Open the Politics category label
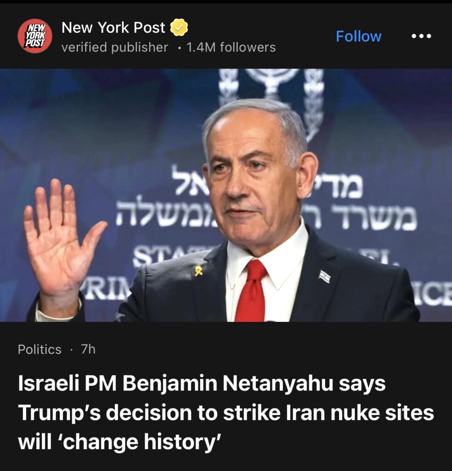Viewport: 452px width, 471px height. tap(40, 350)
